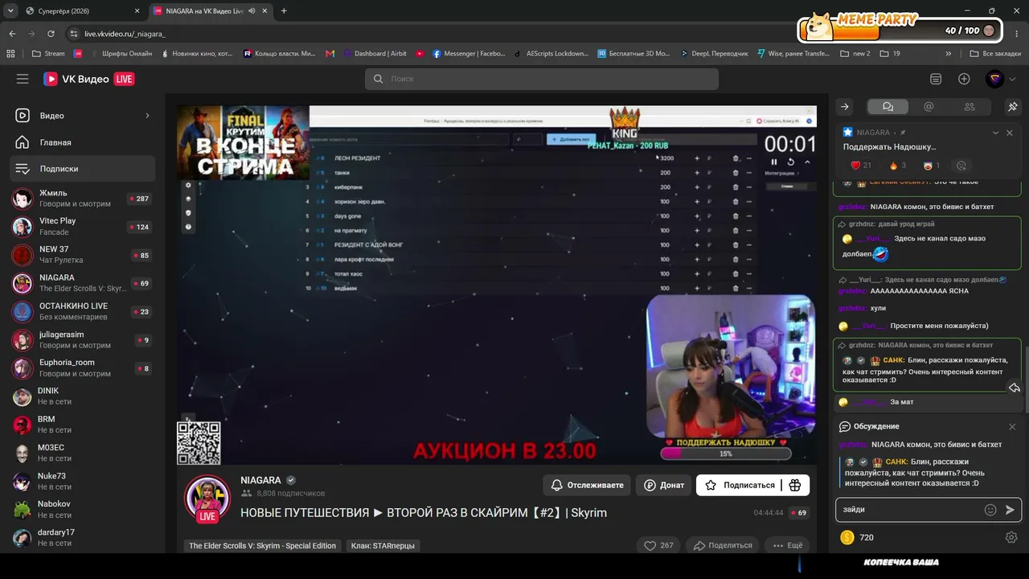
Task: Open Жмиль channel in sidebar
Action: pyautogui.click(x=83, y=198)
